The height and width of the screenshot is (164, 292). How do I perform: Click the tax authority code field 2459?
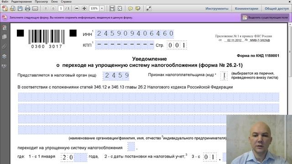click(116, 76)
